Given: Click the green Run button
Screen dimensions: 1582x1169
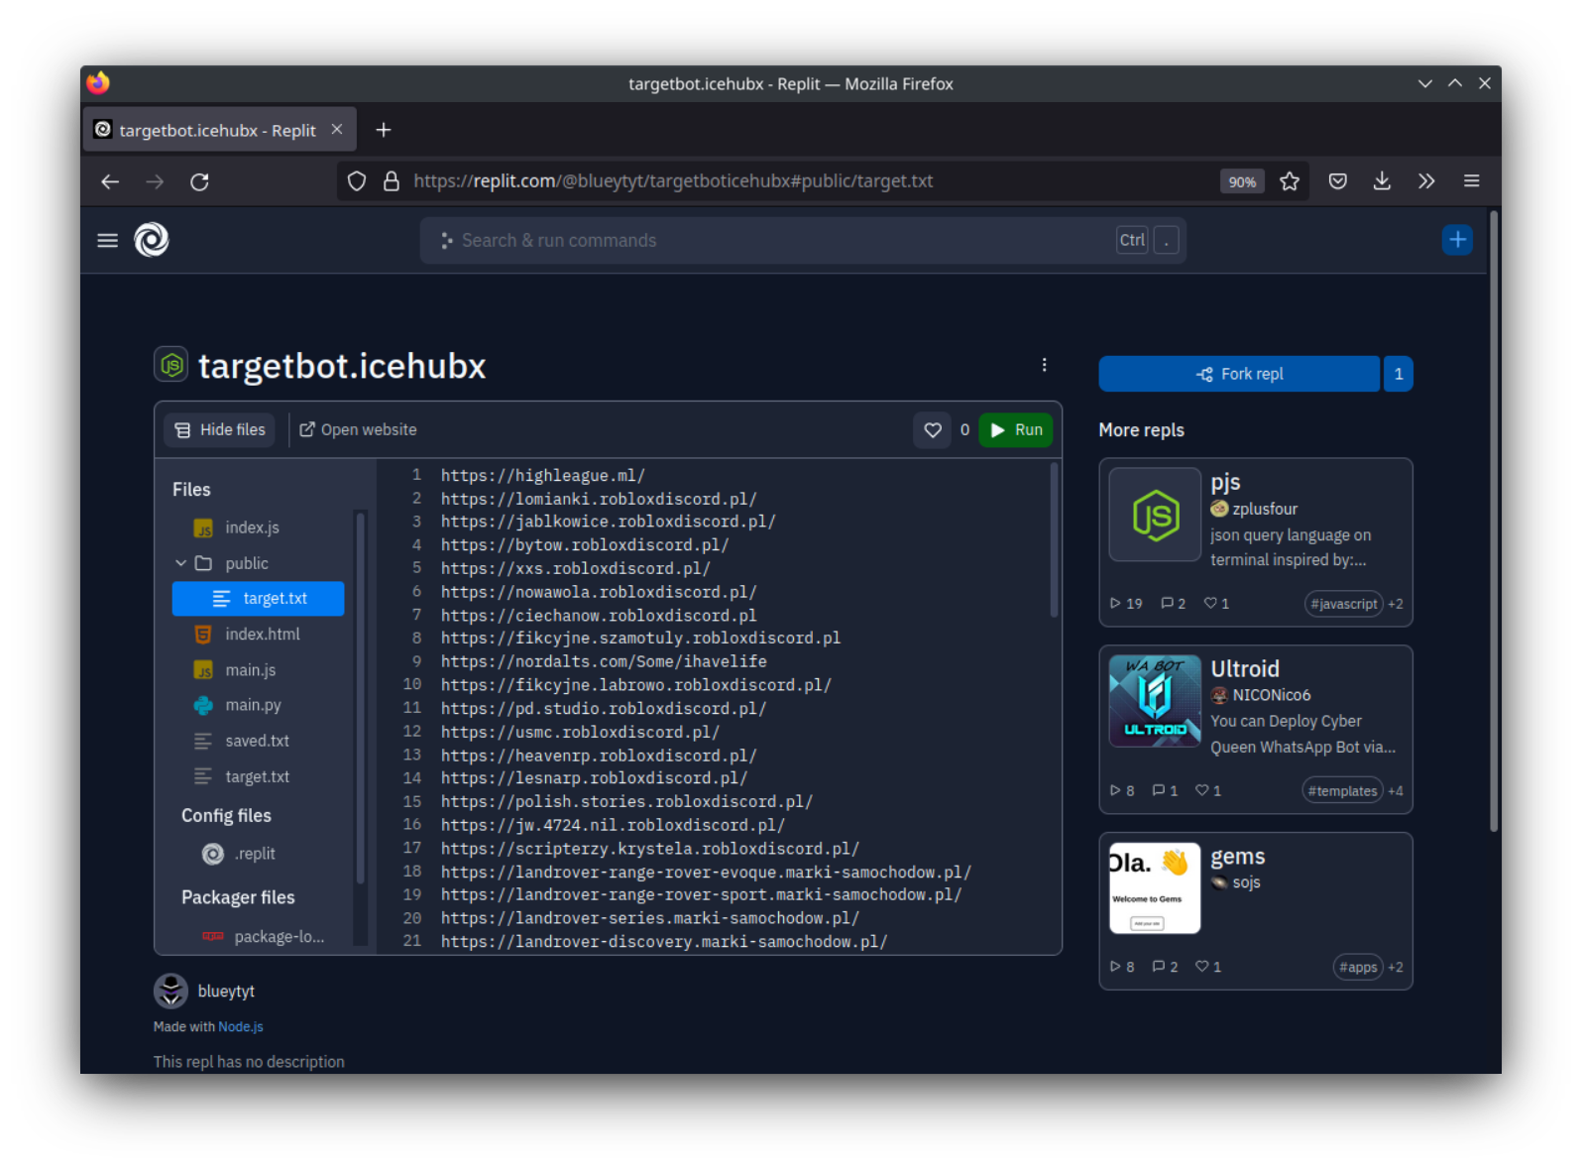Looking at the screenshot, I should point(1016,429).
